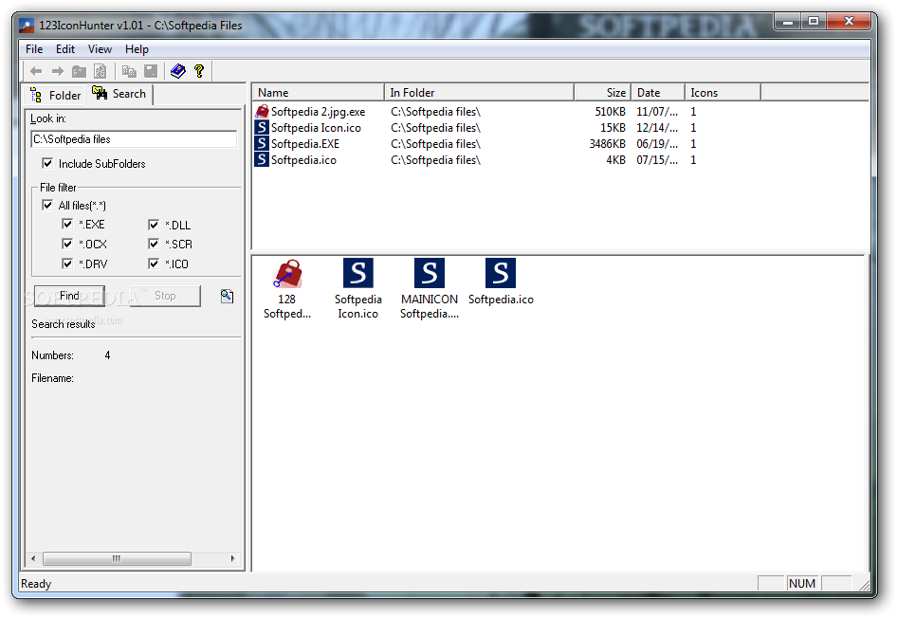Click the S icon of Softpedia.ico list row
The image size is (897, 618).
tap(262, 159)
